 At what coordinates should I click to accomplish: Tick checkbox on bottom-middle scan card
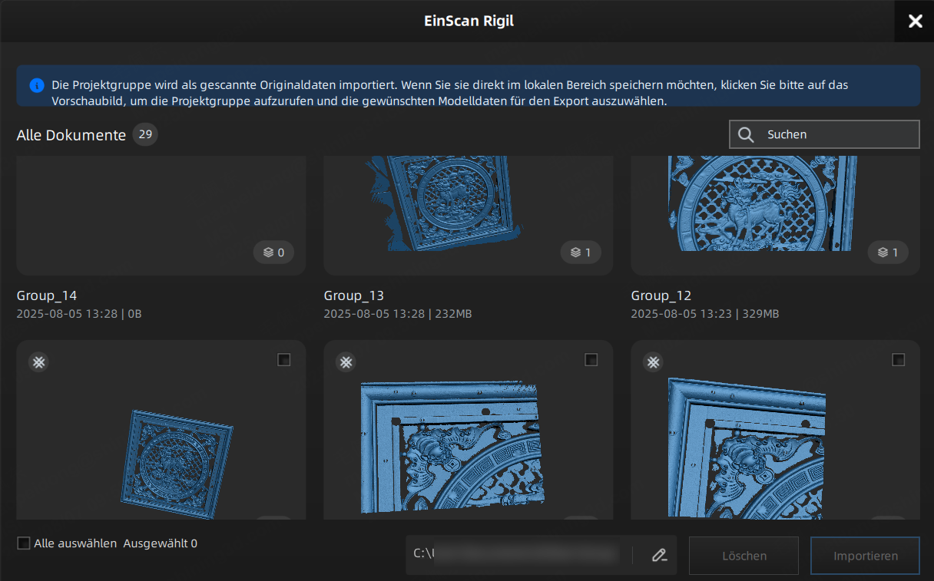tap(591, 360)
